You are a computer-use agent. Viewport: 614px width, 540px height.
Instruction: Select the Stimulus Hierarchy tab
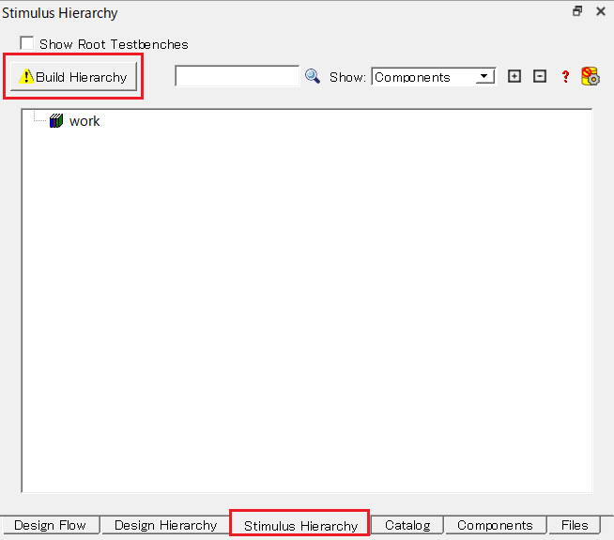coord(300,525)
